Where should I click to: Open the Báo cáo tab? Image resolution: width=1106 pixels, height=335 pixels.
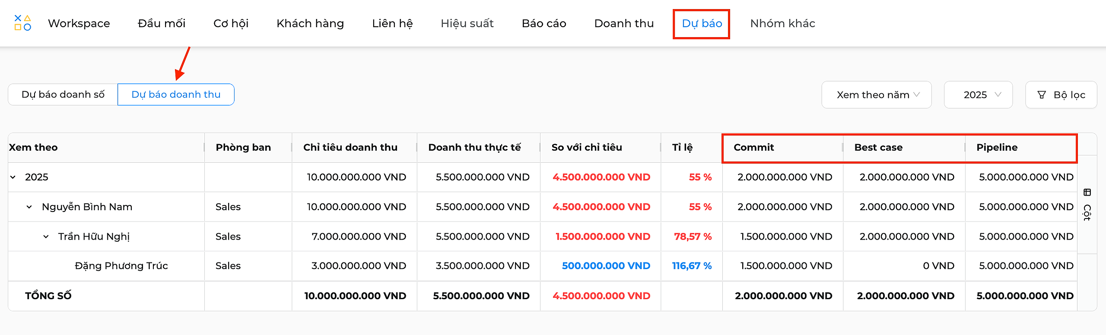[x=544, y=23]
